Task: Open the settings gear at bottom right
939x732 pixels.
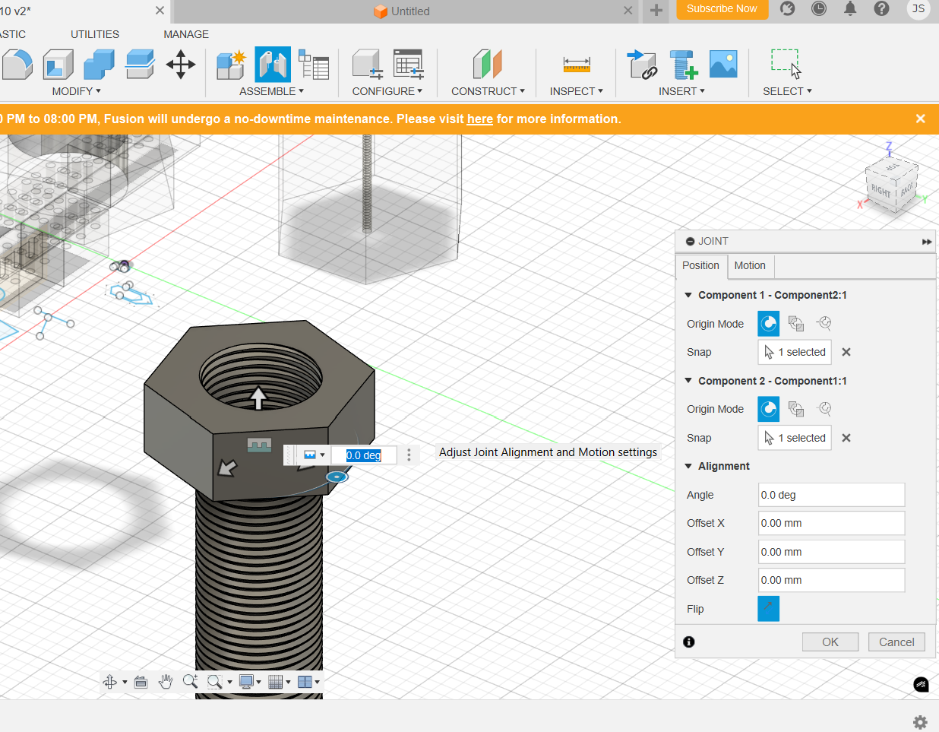Action: point(920,722)
